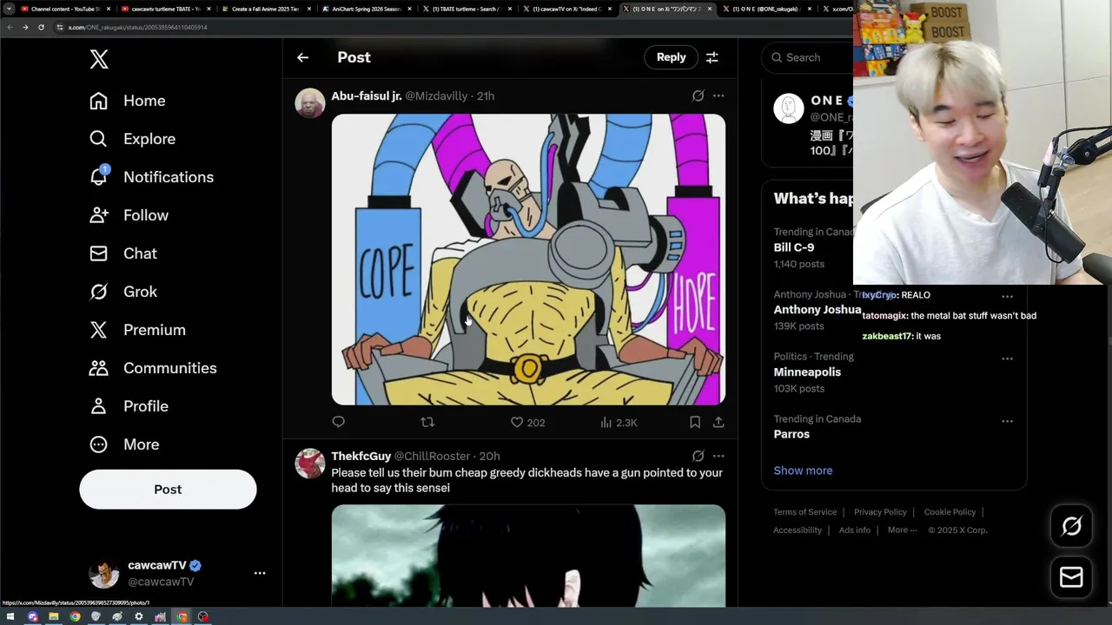Open trending topic Anthony Joshua
Image resolution: width=1112 pixels, height=625 pixels.
(817, 310)
